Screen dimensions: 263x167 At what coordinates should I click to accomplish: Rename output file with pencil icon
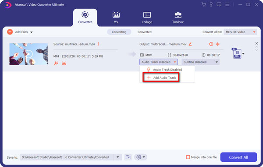(x=190, y=44)
